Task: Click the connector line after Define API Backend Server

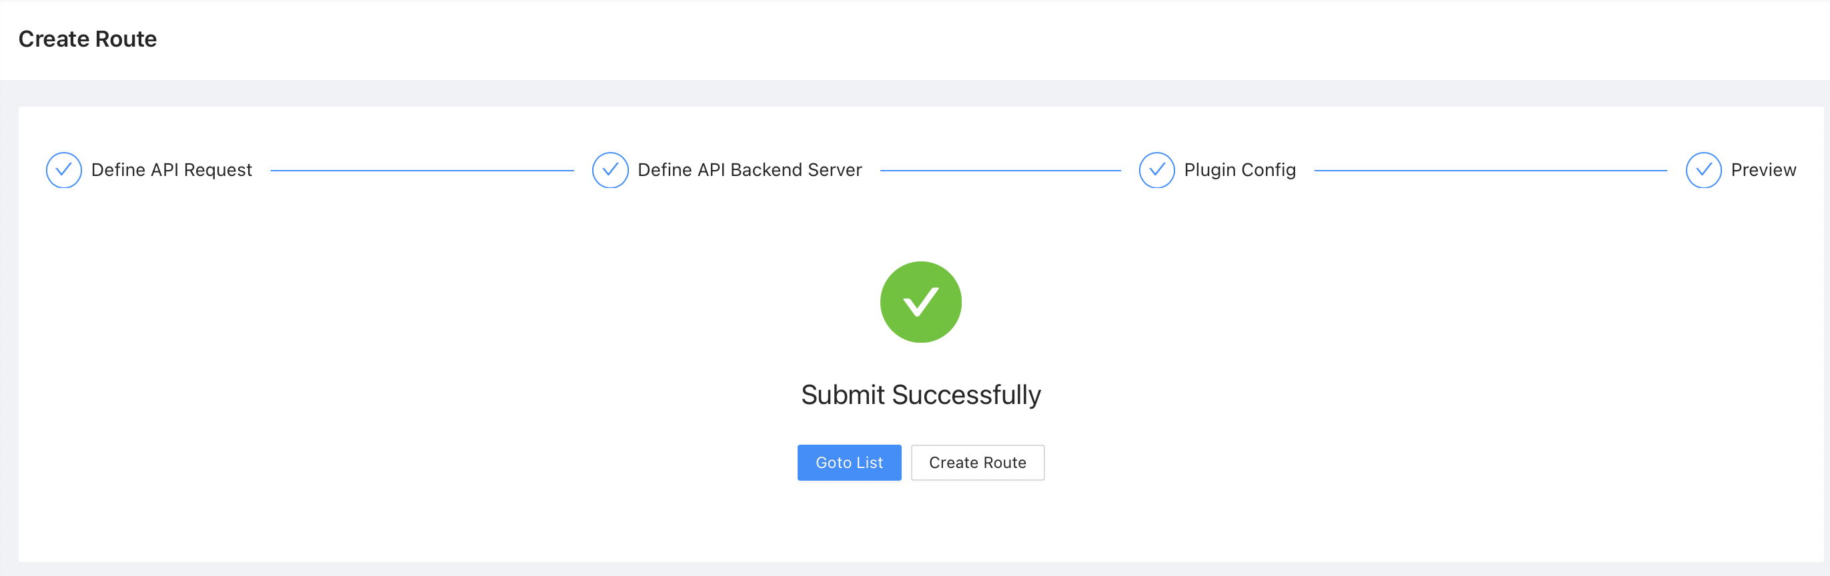Action: pos(1000,171)
